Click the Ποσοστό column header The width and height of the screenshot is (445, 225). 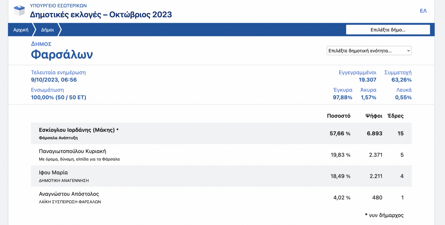point(338,116)
